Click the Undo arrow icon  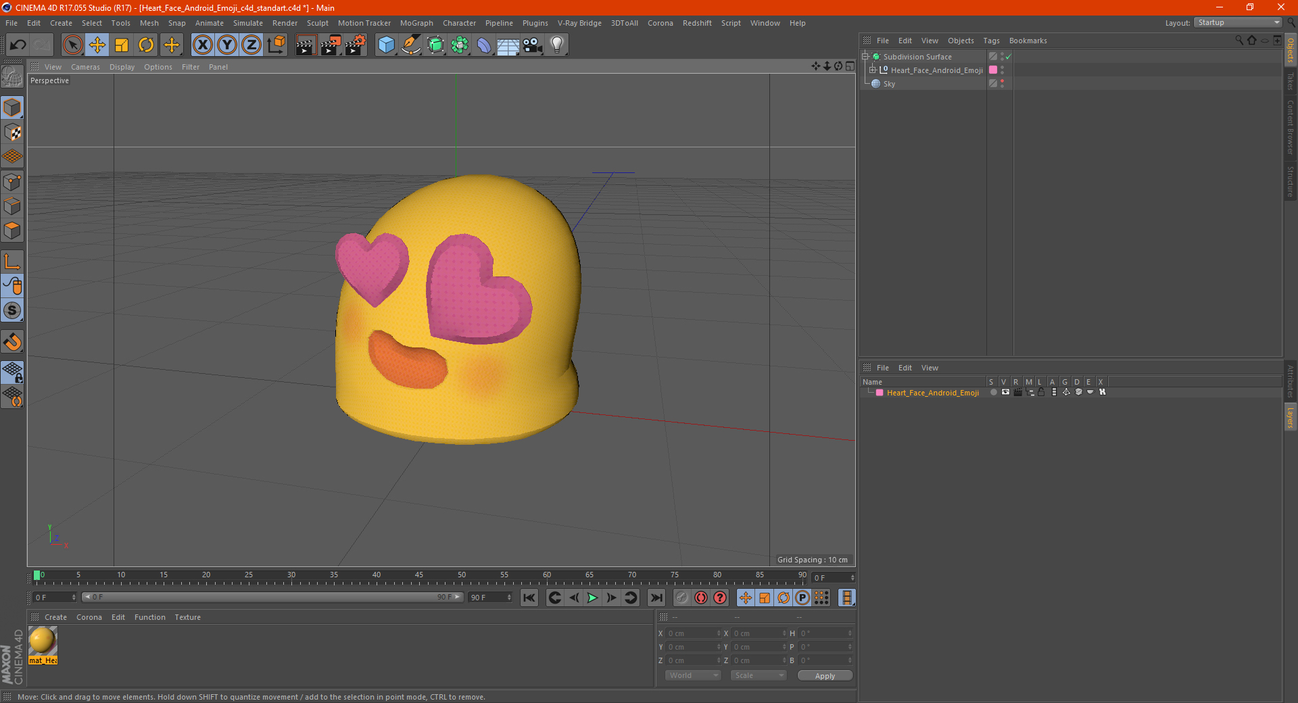[x=18, y=45]
